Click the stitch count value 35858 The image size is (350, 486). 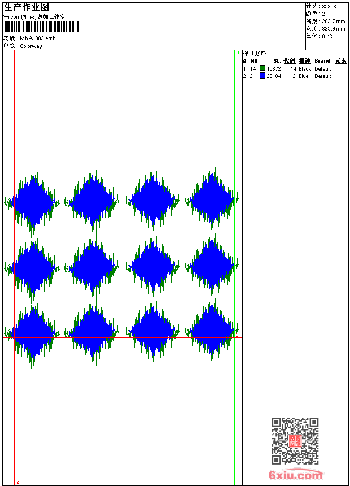329,7
